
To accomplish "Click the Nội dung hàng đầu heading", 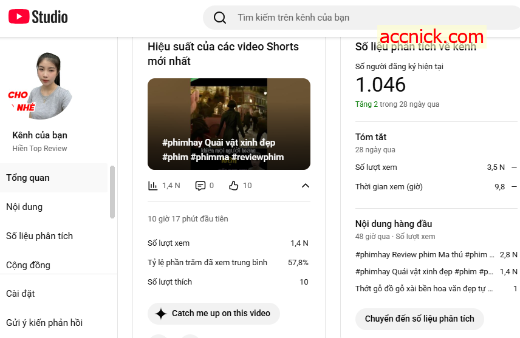I will tap(394, 224).
